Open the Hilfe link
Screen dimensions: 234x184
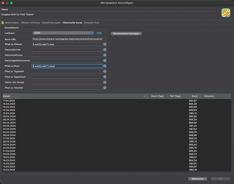[x=99, y=33]
